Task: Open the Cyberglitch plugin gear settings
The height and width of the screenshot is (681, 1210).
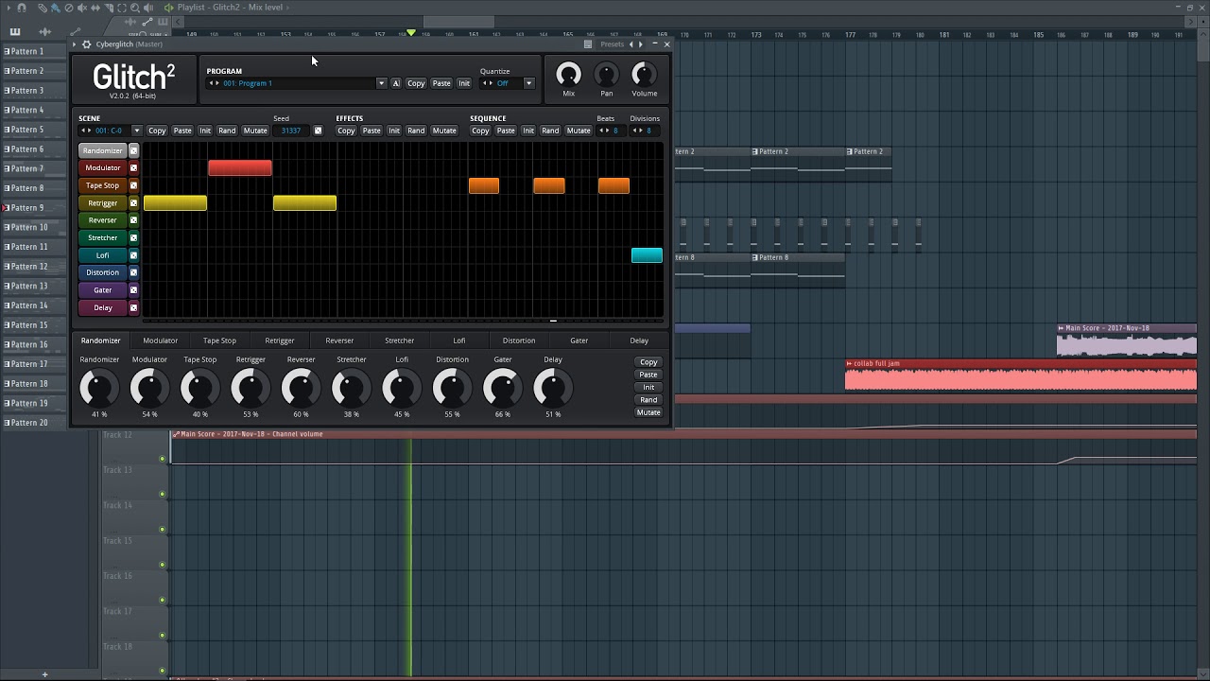Action: 87,44
